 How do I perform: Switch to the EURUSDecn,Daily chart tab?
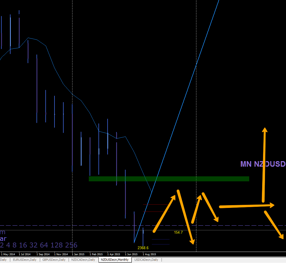pos(25,260)
